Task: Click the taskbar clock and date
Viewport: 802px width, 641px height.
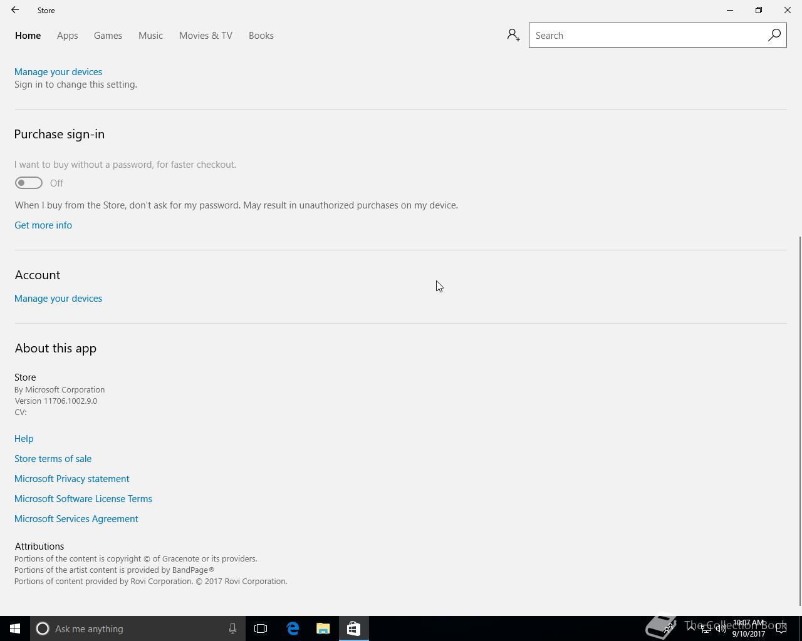Action: click(749, 628)
